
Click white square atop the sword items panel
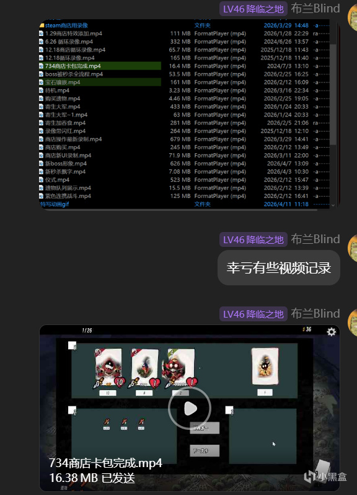point(72,410)
